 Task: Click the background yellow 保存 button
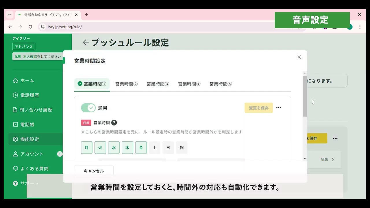point(317,138)
